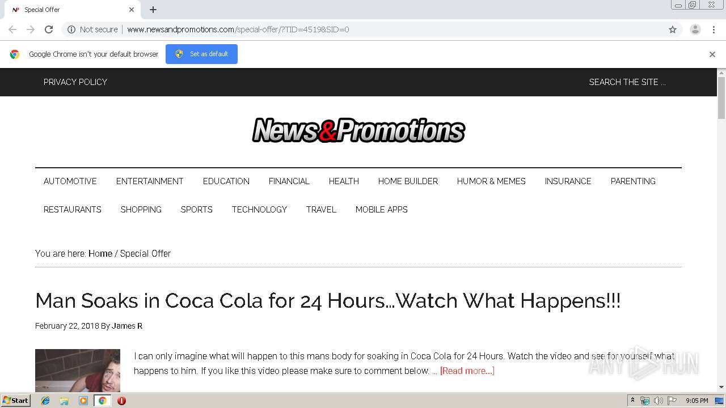Image resolution: width=726 pixels, height=408 pixels.
Task: Open Windows Explorer from the taskbar
Action: click(x=64, y=401)
